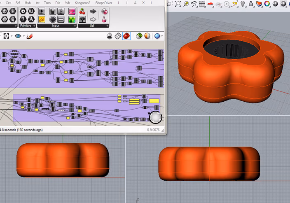Switch to the Srf tab
The width and height of the screenshot is (290, 203).
tap(18, 3)
